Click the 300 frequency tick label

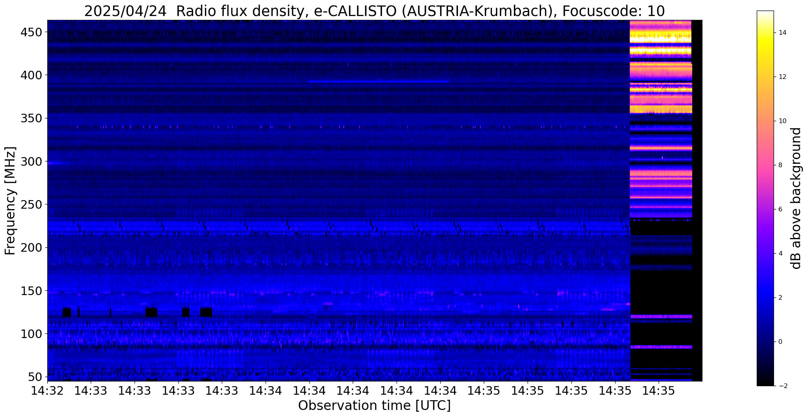click(x=31, y=161)
